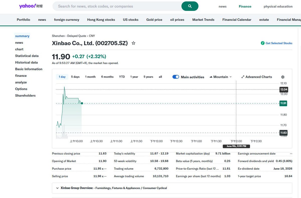The height and width of the screenshot is (198, 301).
Task: Select the 5 years range
Action: tap(148, 77)
